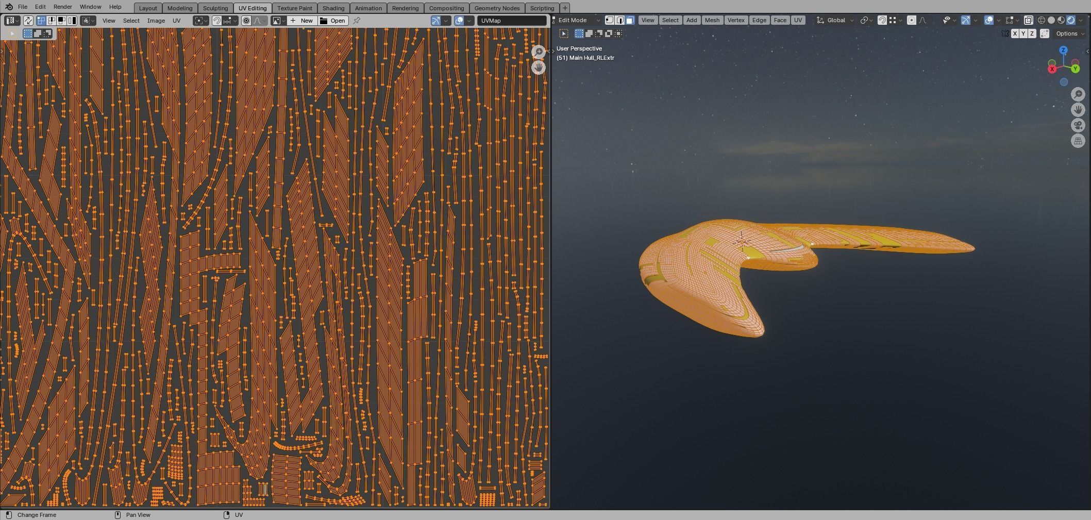Toggle perspective/orthographic grid icon
Image resolution: width=1091 pixels, height=520 pixels.
pyautogui.click(x=1078, y=141)
